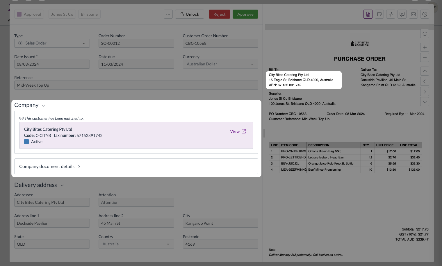
Task: Click the Required By: 11-Mar-2024 text
Action: coord(404,114)
